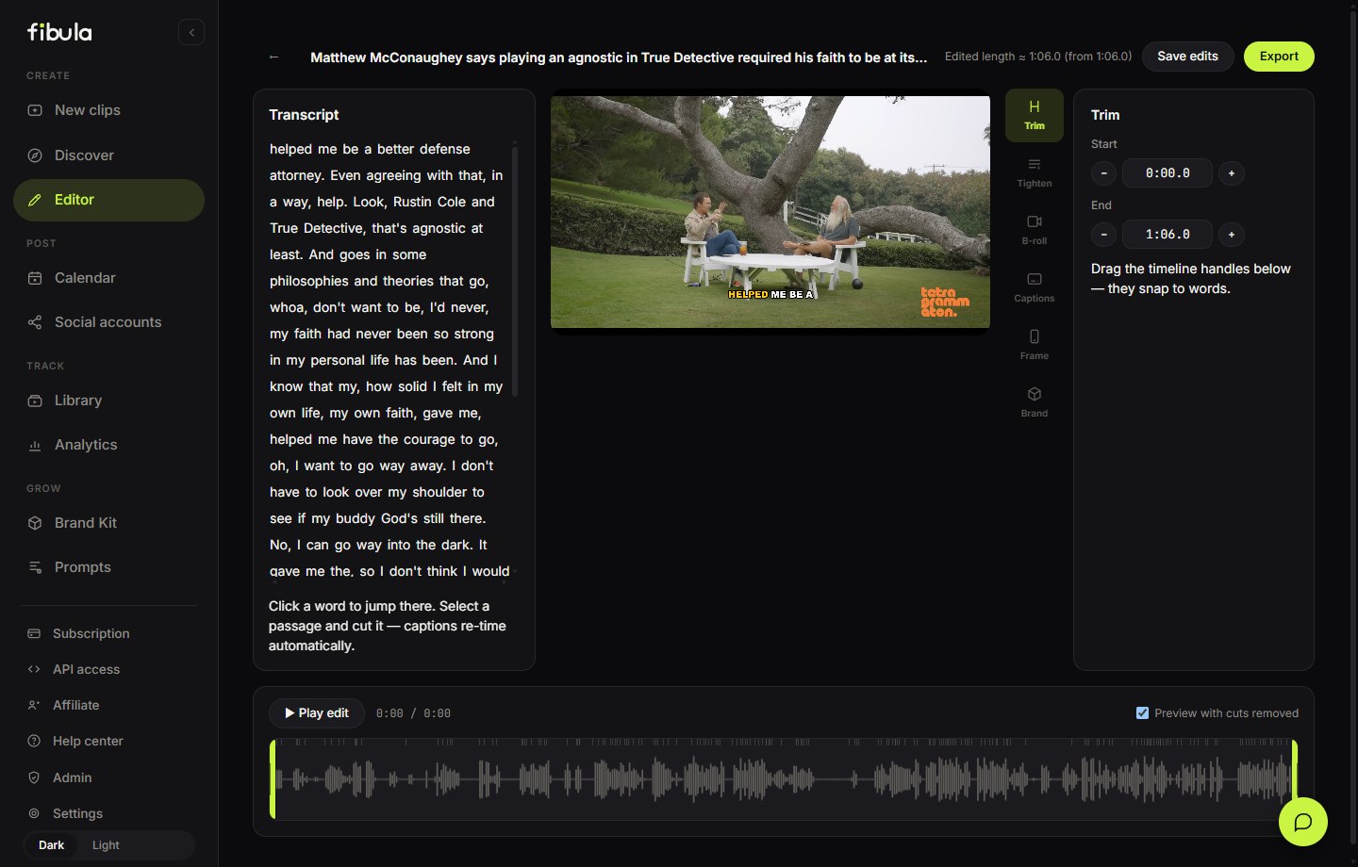Click the right trim handle on timeline

point(1295,779)
